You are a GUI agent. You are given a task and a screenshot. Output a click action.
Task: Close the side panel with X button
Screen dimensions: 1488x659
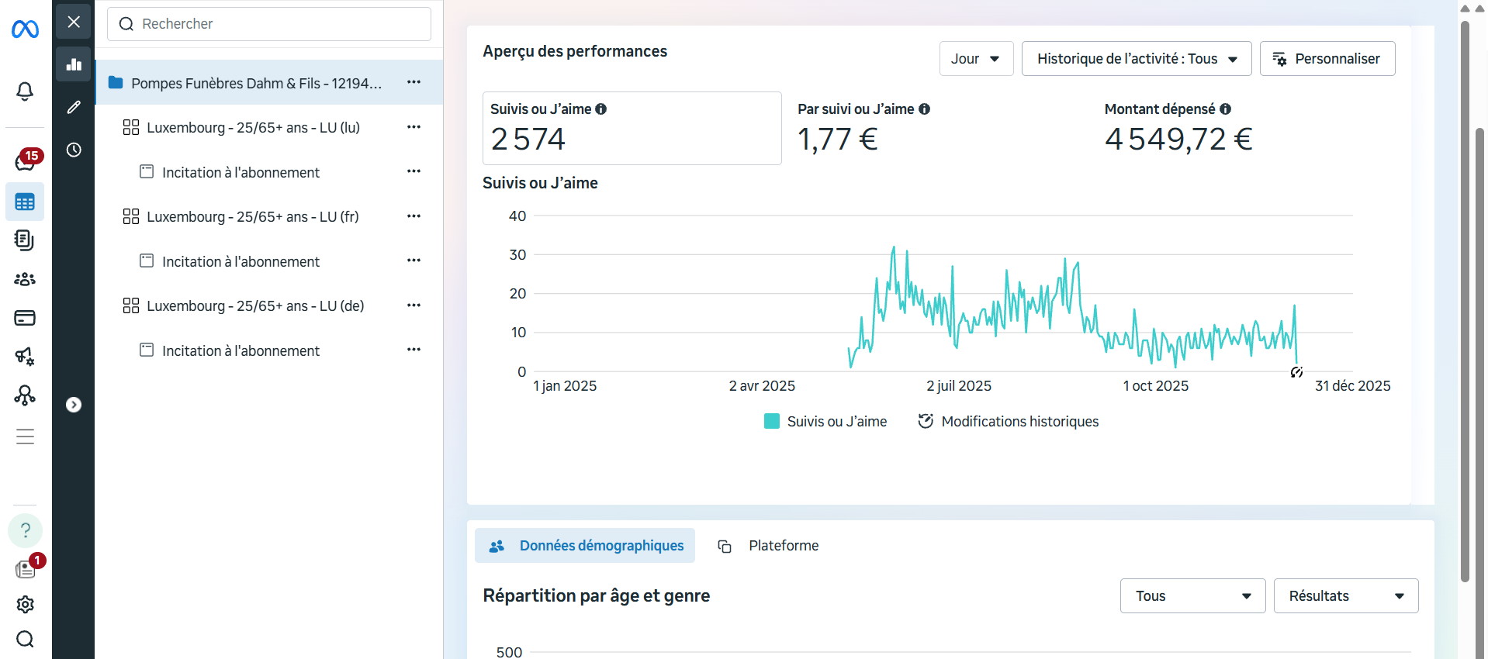coord(74,22)
